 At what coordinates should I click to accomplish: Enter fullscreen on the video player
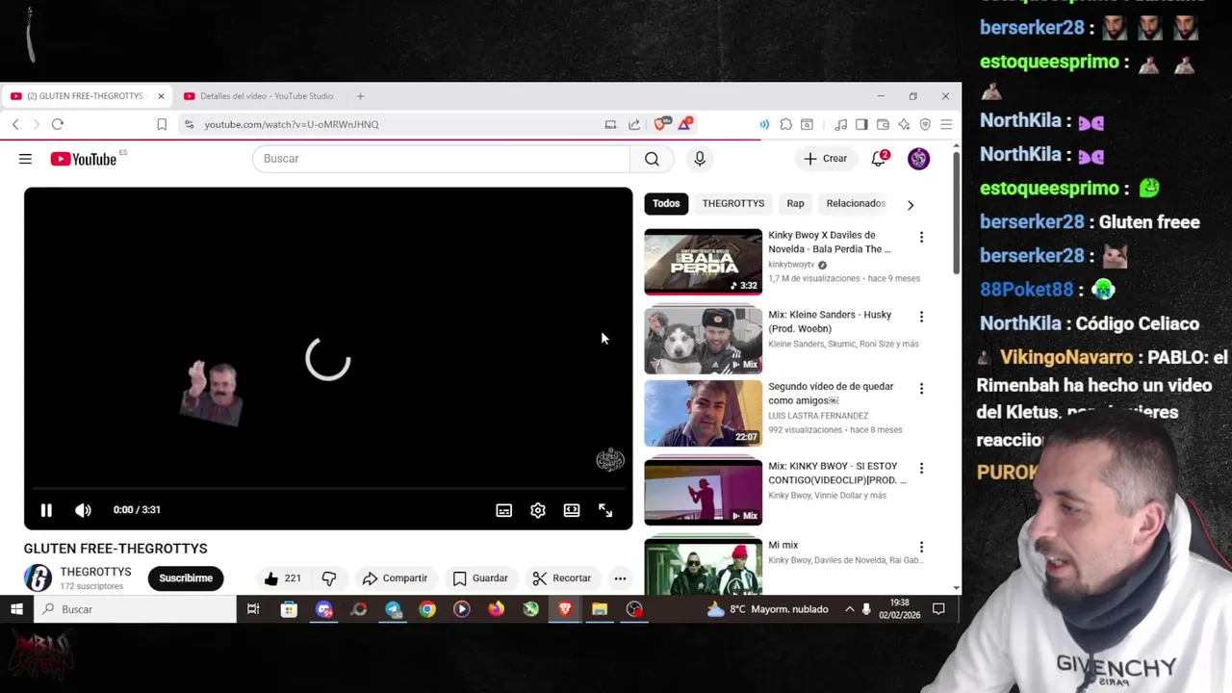coord(605,510)
